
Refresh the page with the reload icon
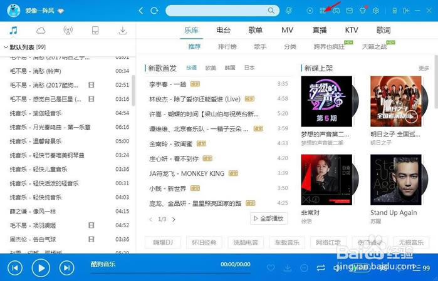pos(154,11)
